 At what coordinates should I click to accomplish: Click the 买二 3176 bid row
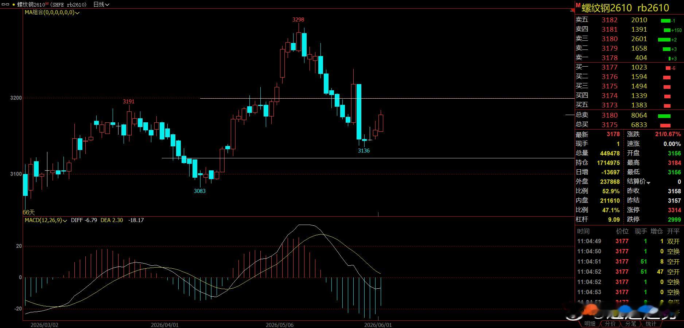(629, 77)
